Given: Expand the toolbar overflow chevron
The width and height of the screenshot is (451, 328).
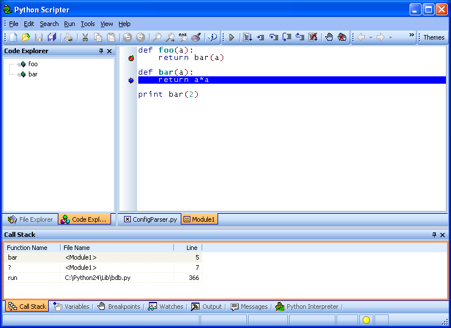Looking at the screenshot, I should click(x=412, y=35).
